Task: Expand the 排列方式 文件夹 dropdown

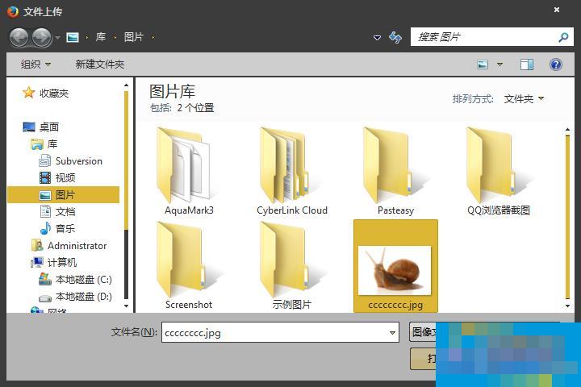Action: [524, 98]
